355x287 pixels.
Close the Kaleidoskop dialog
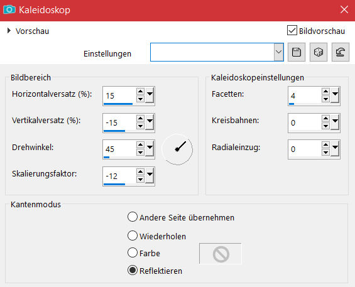tap(344, 9)
